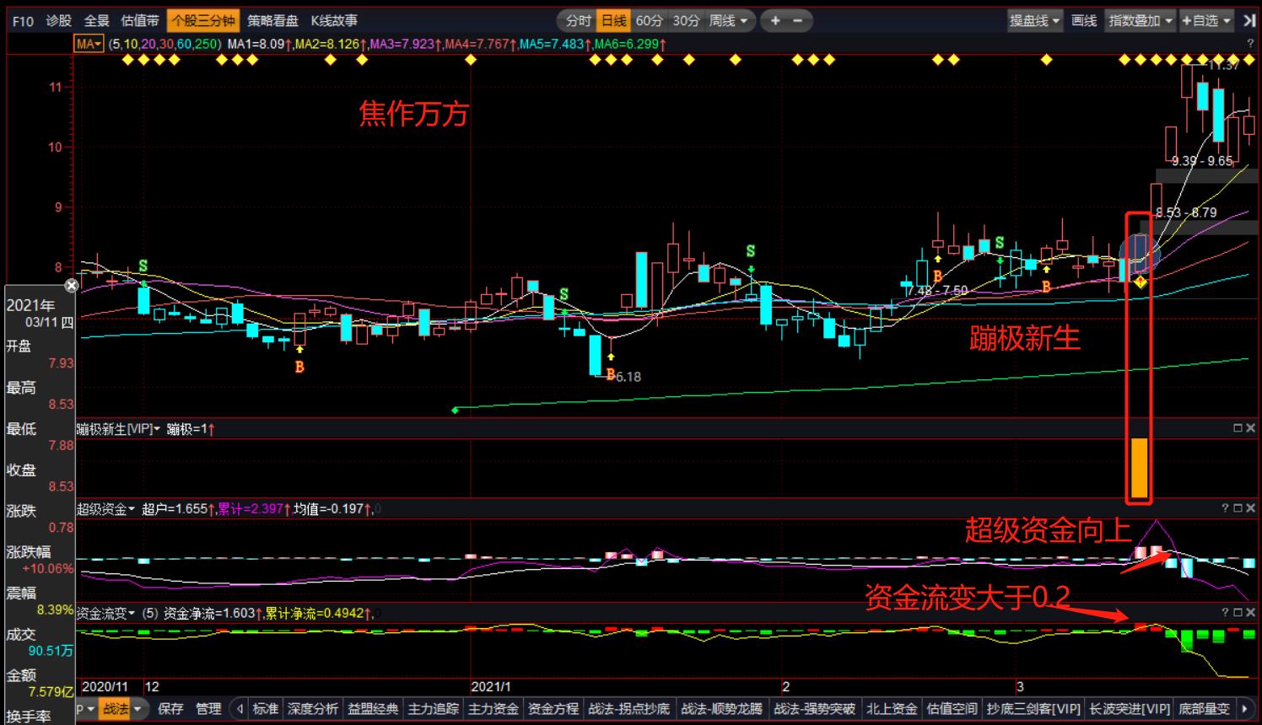Image resolution: width=1262 pixels, height=725 pixels.
Task: Open the MA indicator dropdown
Action: tap(89, 44)
